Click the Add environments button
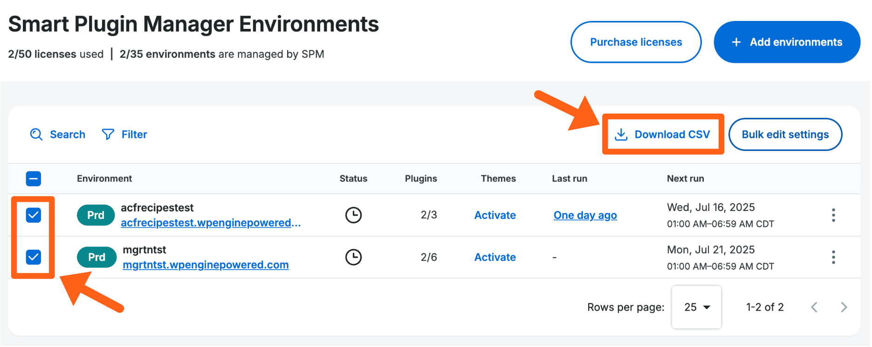 pos(787,42)
